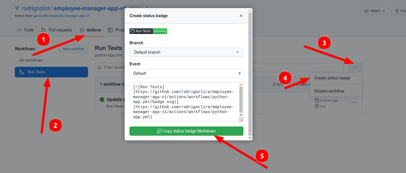Click the stopwatch icon beside 31s
Viewport: 406px width, 173px height.
pos(316,106)
